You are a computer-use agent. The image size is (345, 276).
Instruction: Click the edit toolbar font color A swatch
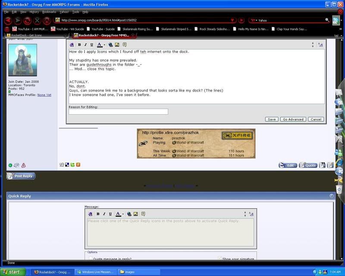(100, 45)
